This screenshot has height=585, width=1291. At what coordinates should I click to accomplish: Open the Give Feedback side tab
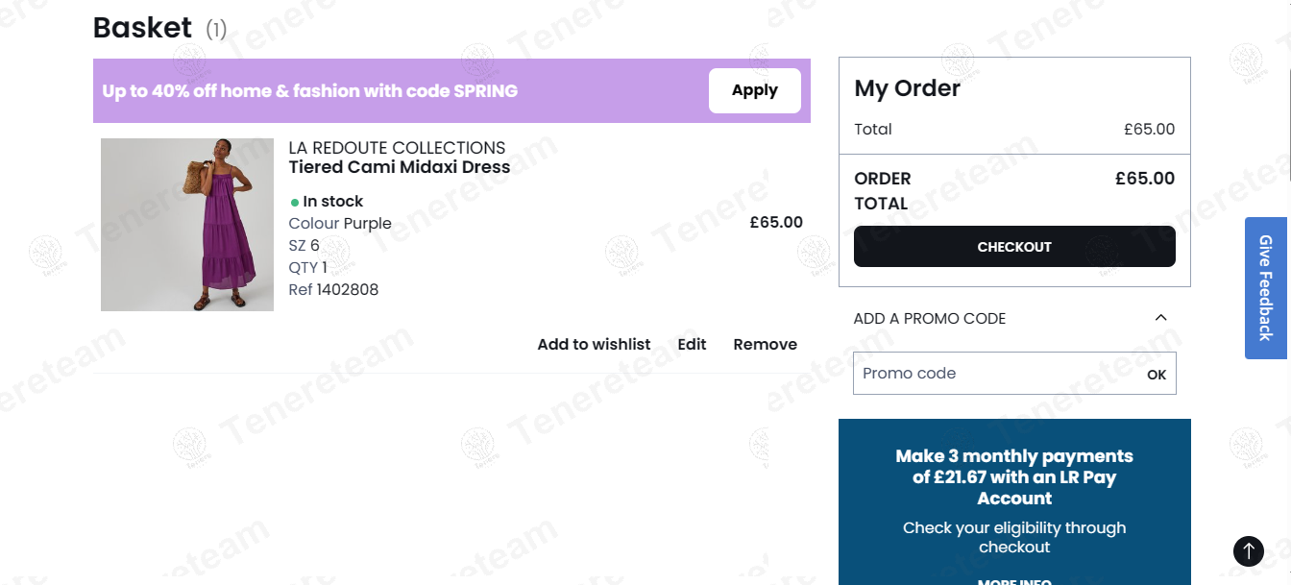1266,288
